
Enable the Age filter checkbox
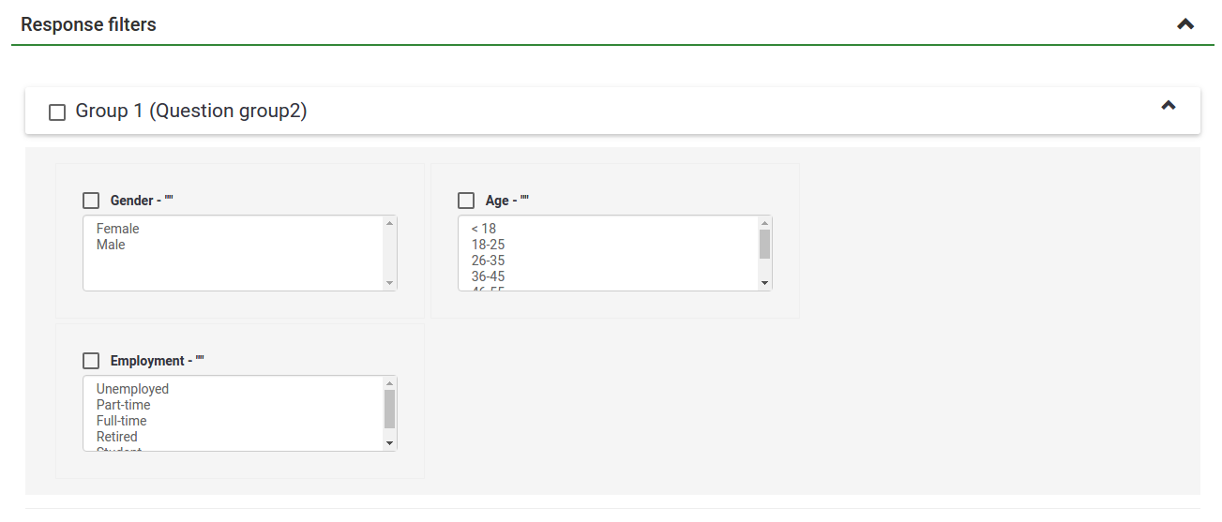pos(466,201)
